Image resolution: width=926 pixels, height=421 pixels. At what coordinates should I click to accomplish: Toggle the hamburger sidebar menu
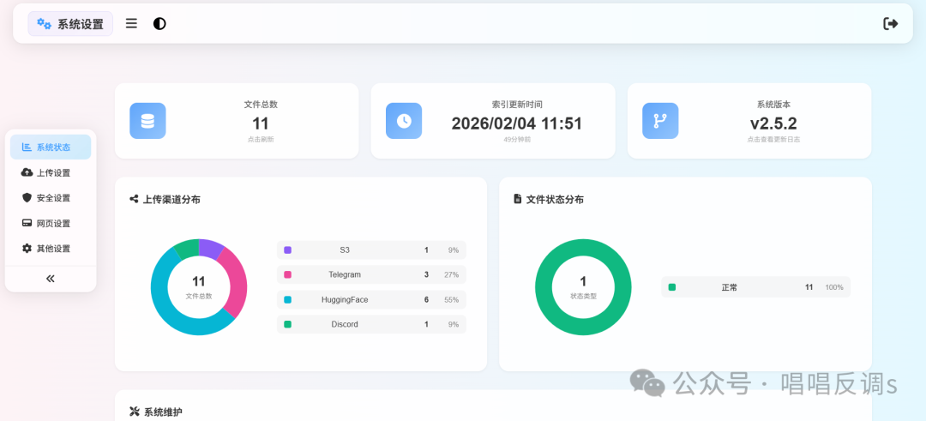[x=131, y=24]
